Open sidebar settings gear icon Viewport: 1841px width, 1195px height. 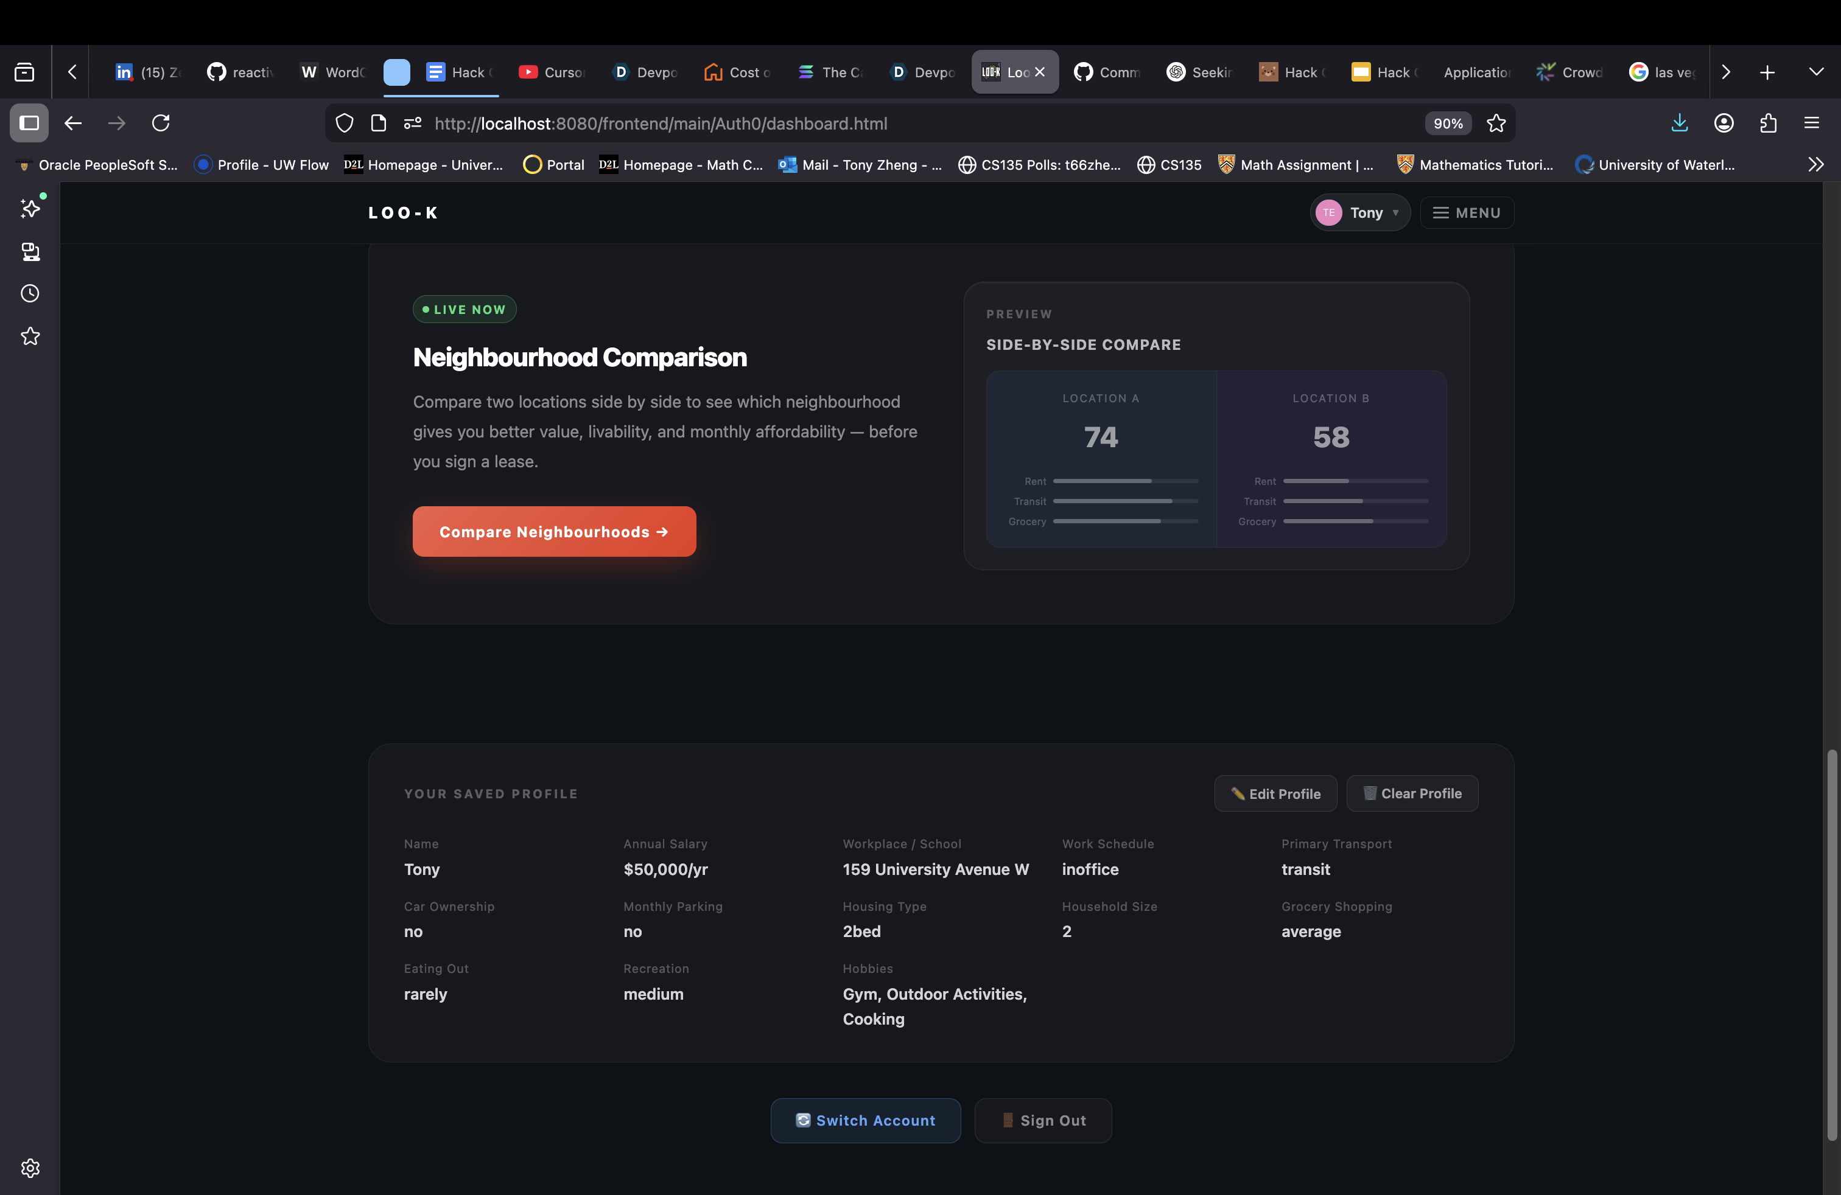[x=30, y=1167]
